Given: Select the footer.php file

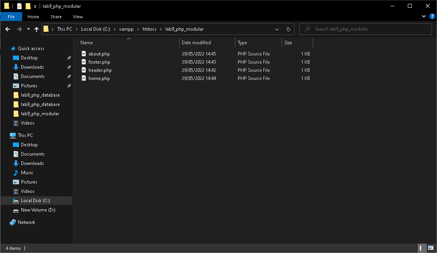Looking at the screenshot, I should (x=99, y=62).
